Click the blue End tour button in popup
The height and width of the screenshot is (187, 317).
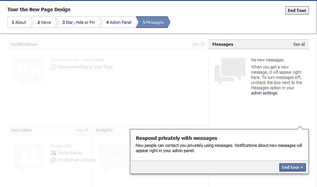292,167
